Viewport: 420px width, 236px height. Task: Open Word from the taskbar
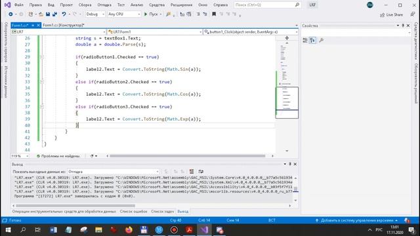(x=53, y=230)
